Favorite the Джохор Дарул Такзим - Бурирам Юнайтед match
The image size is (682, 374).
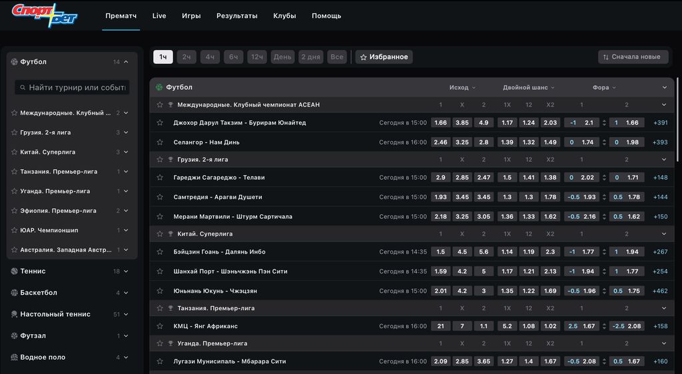tap(160, 122)
